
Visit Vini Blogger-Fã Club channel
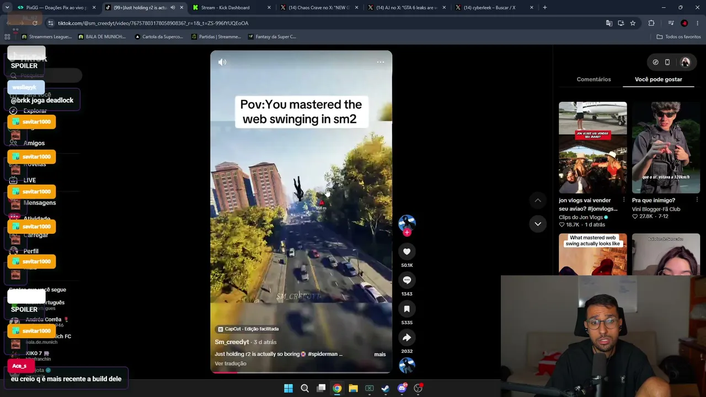pyautogui.click(x=656, y=209)
